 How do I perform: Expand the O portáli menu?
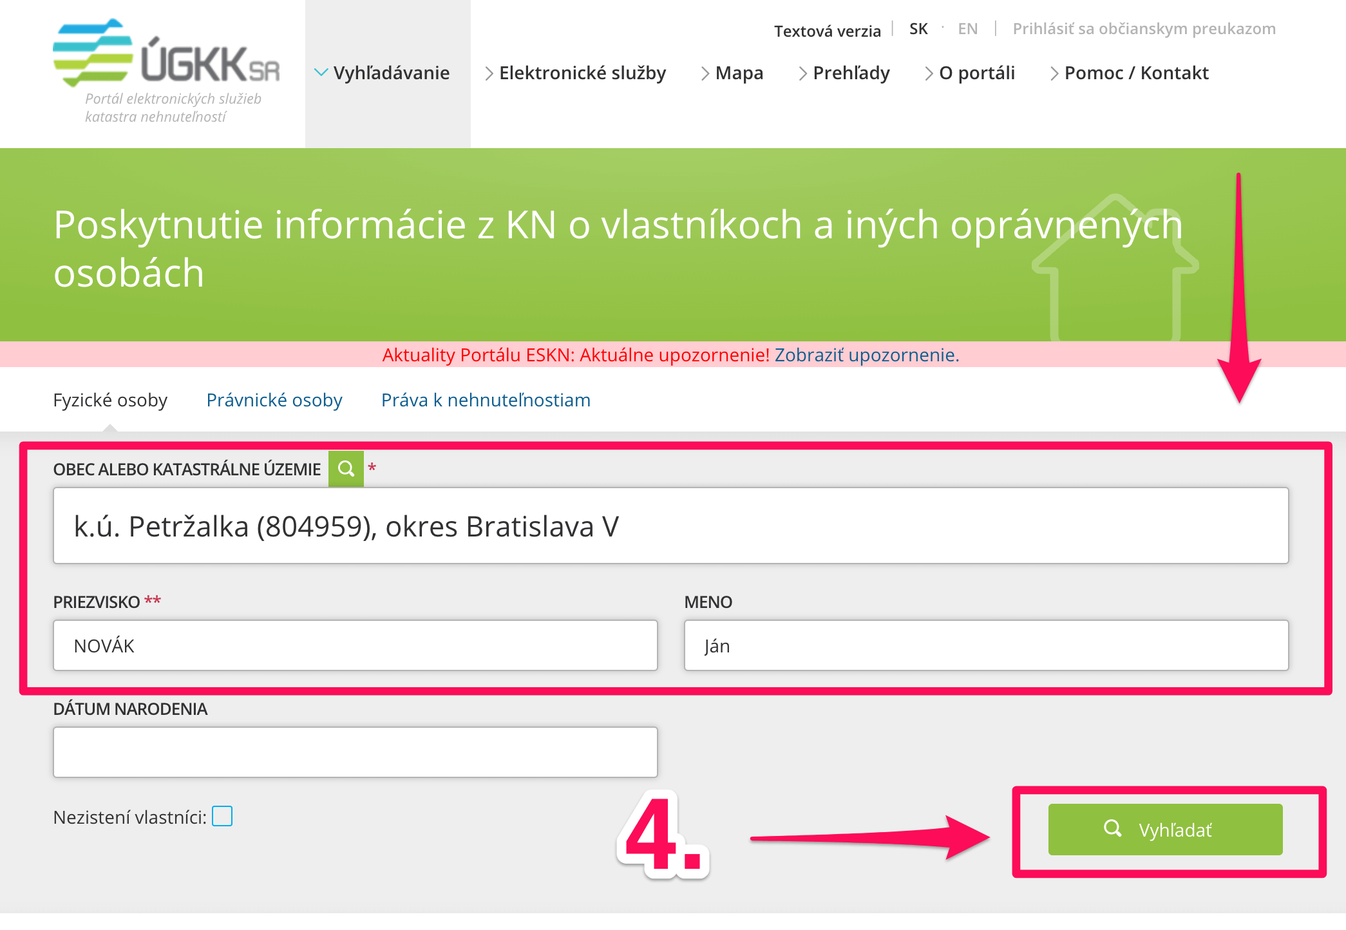[970, 73]
